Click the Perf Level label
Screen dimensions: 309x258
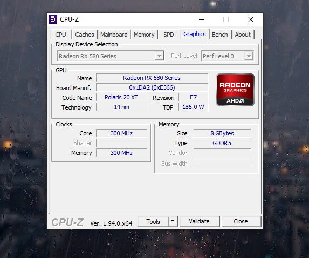(184, 56)
